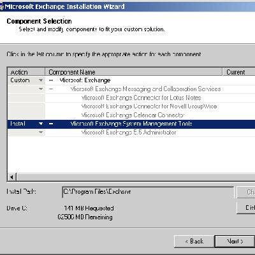Collapse the Messaging and Collaboration Services node
The height and width of the screenshot is (255, 255).
pyautogui.click(x=51, y=89)
